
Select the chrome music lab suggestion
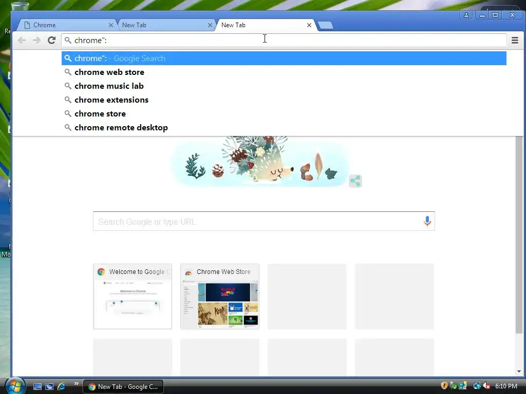click(x=284, y=86)
